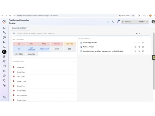The width and height of the screenshot is (155, 116).
Task: Click the CCU quick transfer button
Action: tap(57, 49)
